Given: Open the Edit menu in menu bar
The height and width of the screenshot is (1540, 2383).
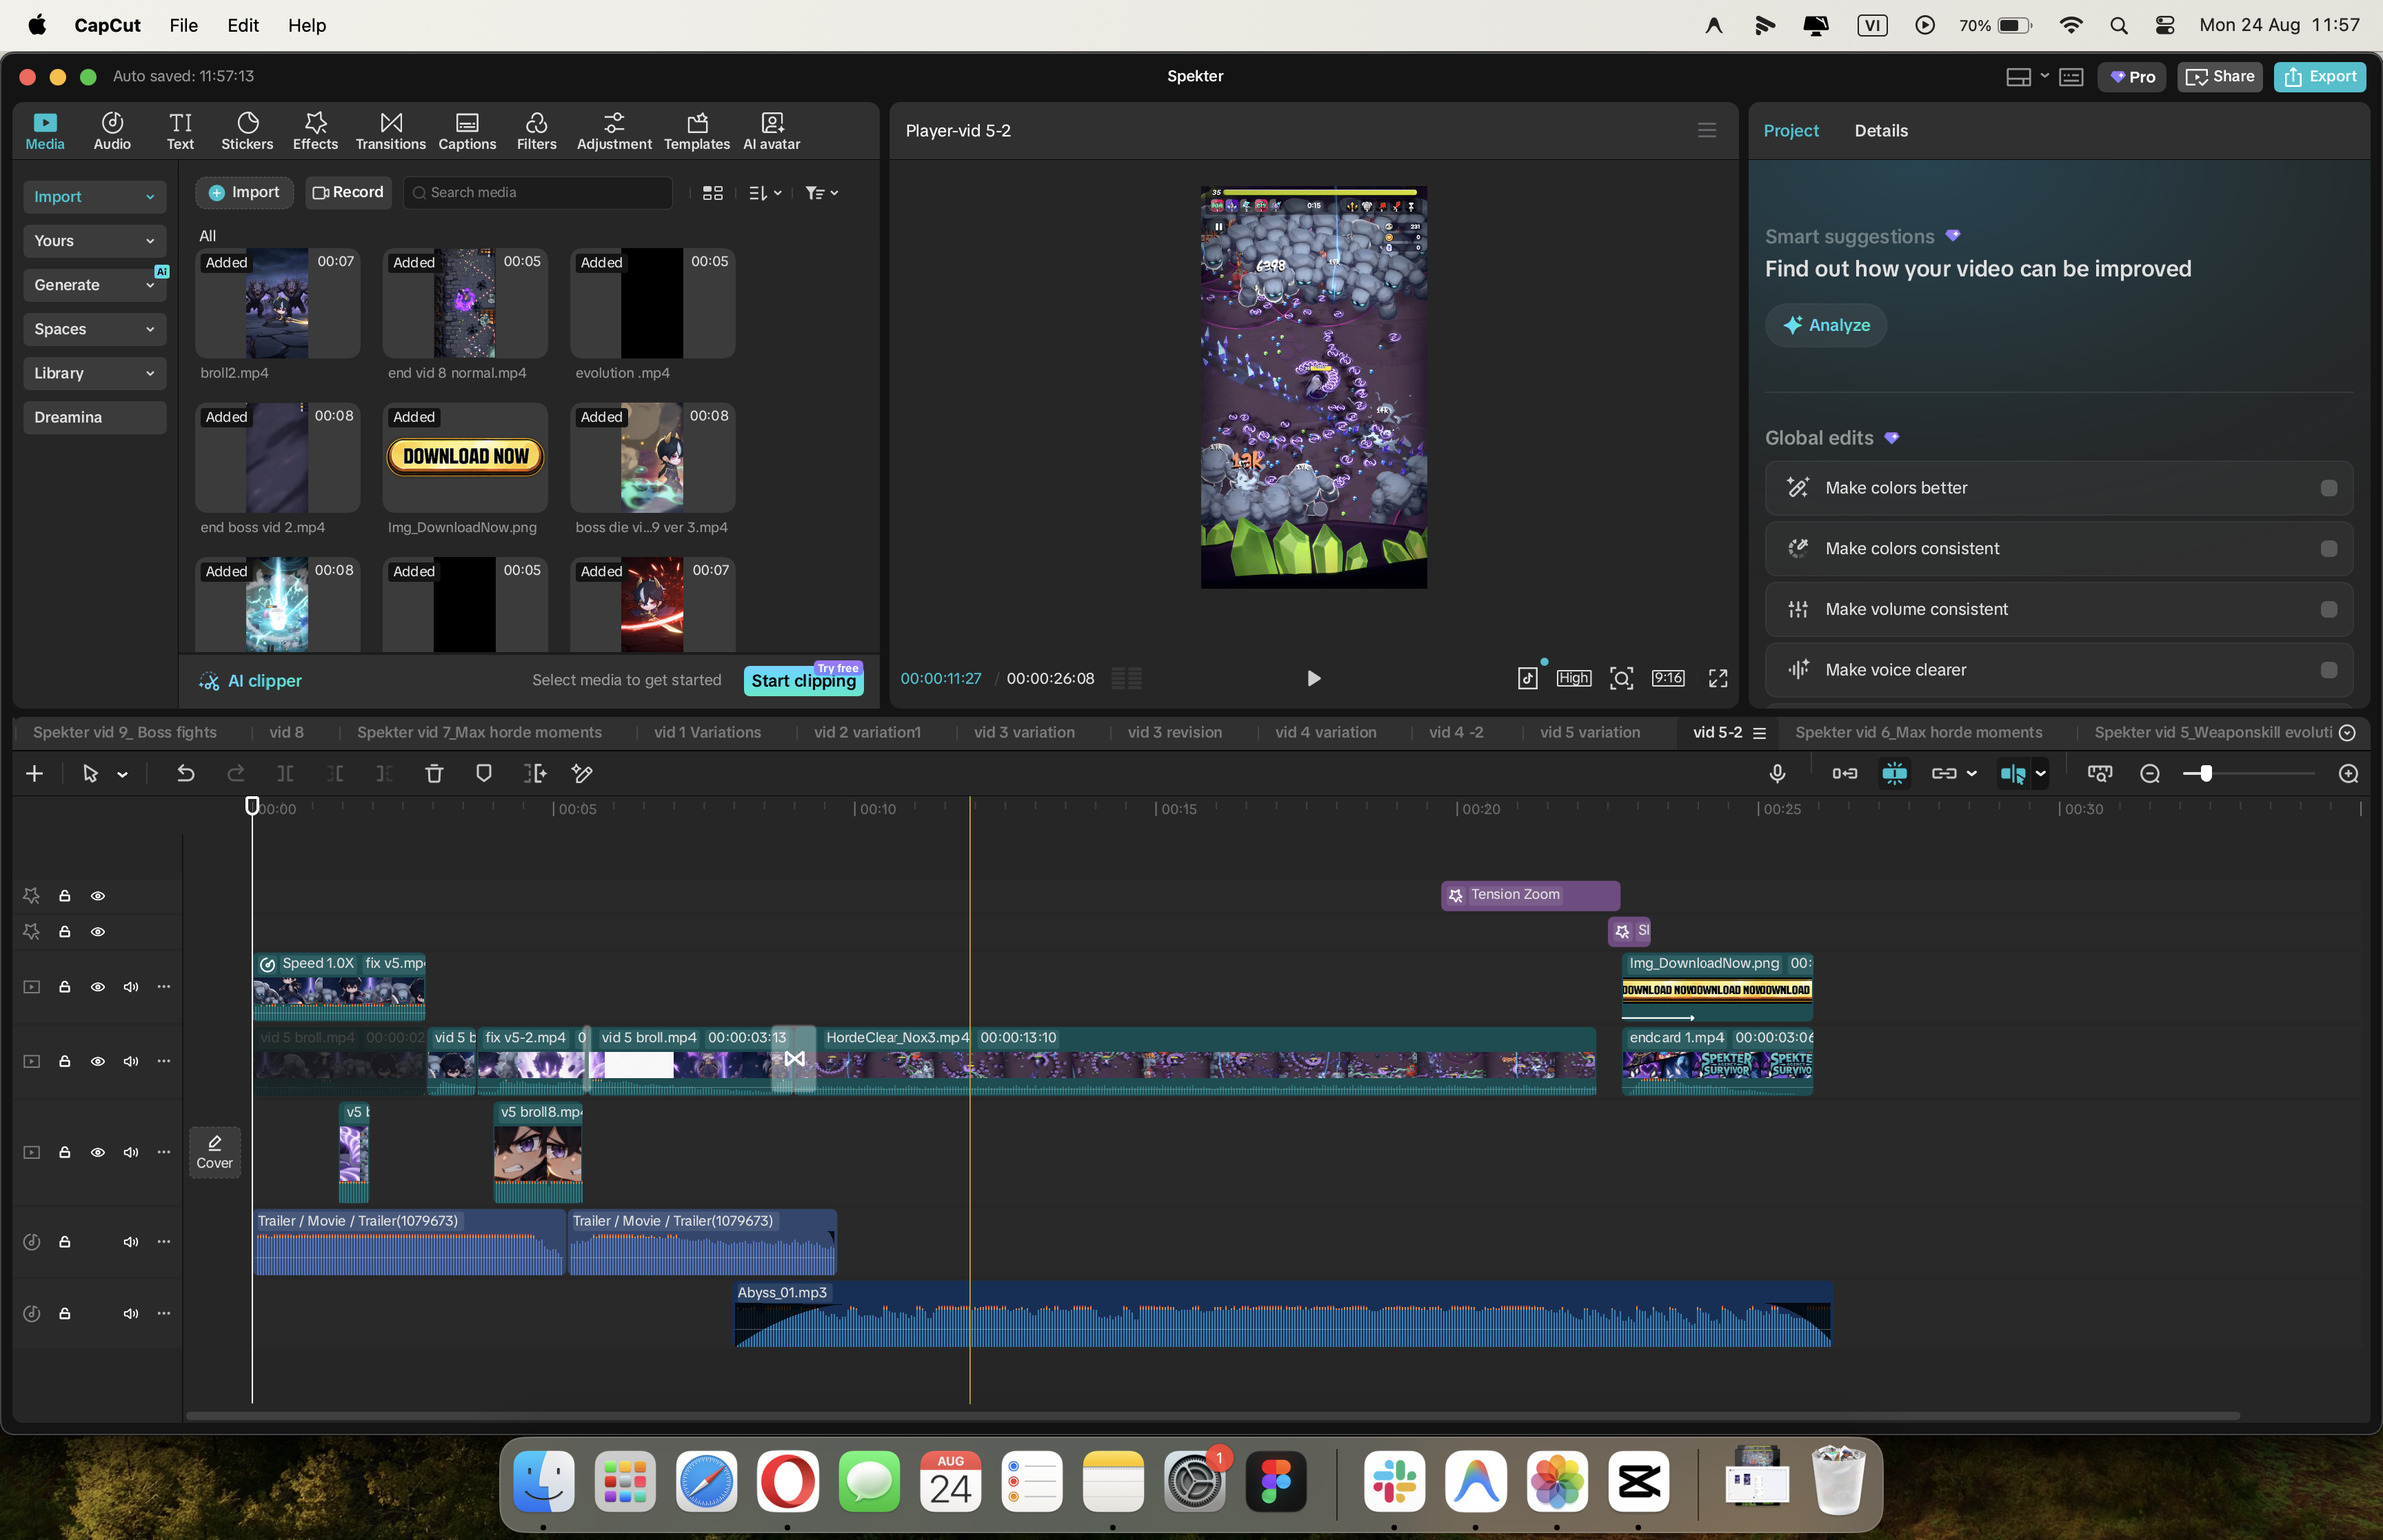Looking at the screenshot, I should (x=243, y=25).
